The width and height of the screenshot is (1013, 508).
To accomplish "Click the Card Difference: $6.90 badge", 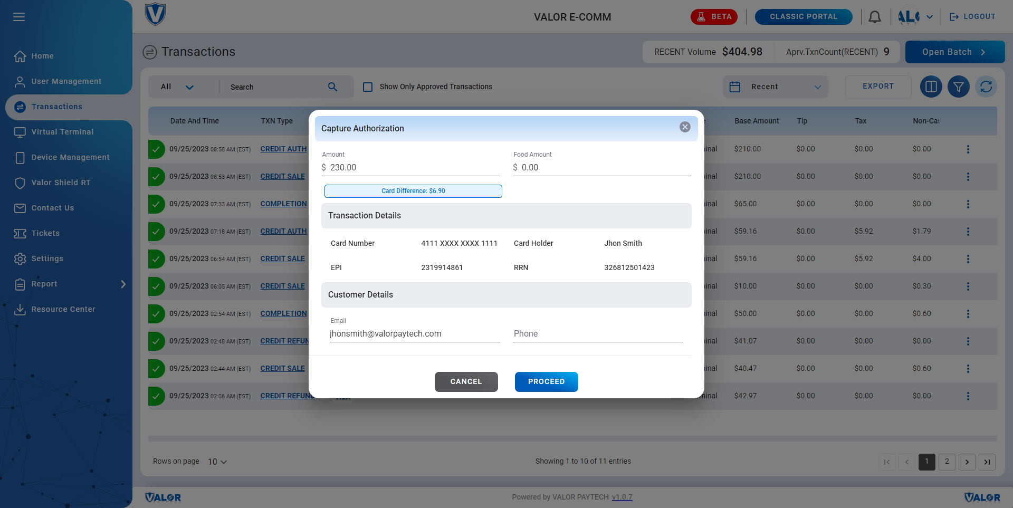I will coord(413,191).
